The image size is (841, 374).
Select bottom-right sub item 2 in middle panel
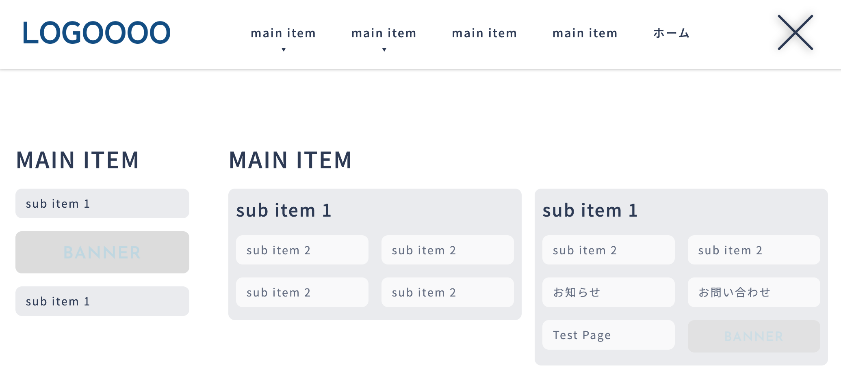(x=448, y=292)
